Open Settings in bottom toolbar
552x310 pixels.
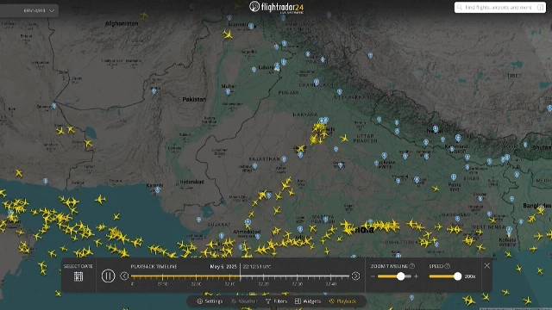click(x=210, y=301)
